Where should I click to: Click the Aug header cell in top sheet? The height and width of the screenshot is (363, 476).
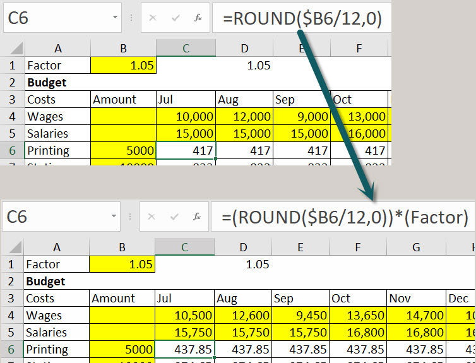pyautogui.click(x=244, y=99)
